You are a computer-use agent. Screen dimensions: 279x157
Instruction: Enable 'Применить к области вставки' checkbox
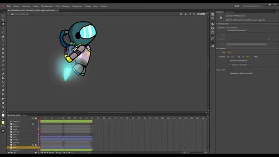pyautogui.click(x=228, y=73)
